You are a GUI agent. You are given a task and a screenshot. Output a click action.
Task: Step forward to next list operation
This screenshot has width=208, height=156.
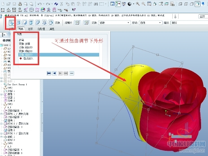tap(60, 73)
